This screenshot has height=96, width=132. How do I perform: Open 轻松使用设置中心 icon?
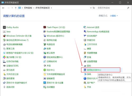click(x=45, y=57)
